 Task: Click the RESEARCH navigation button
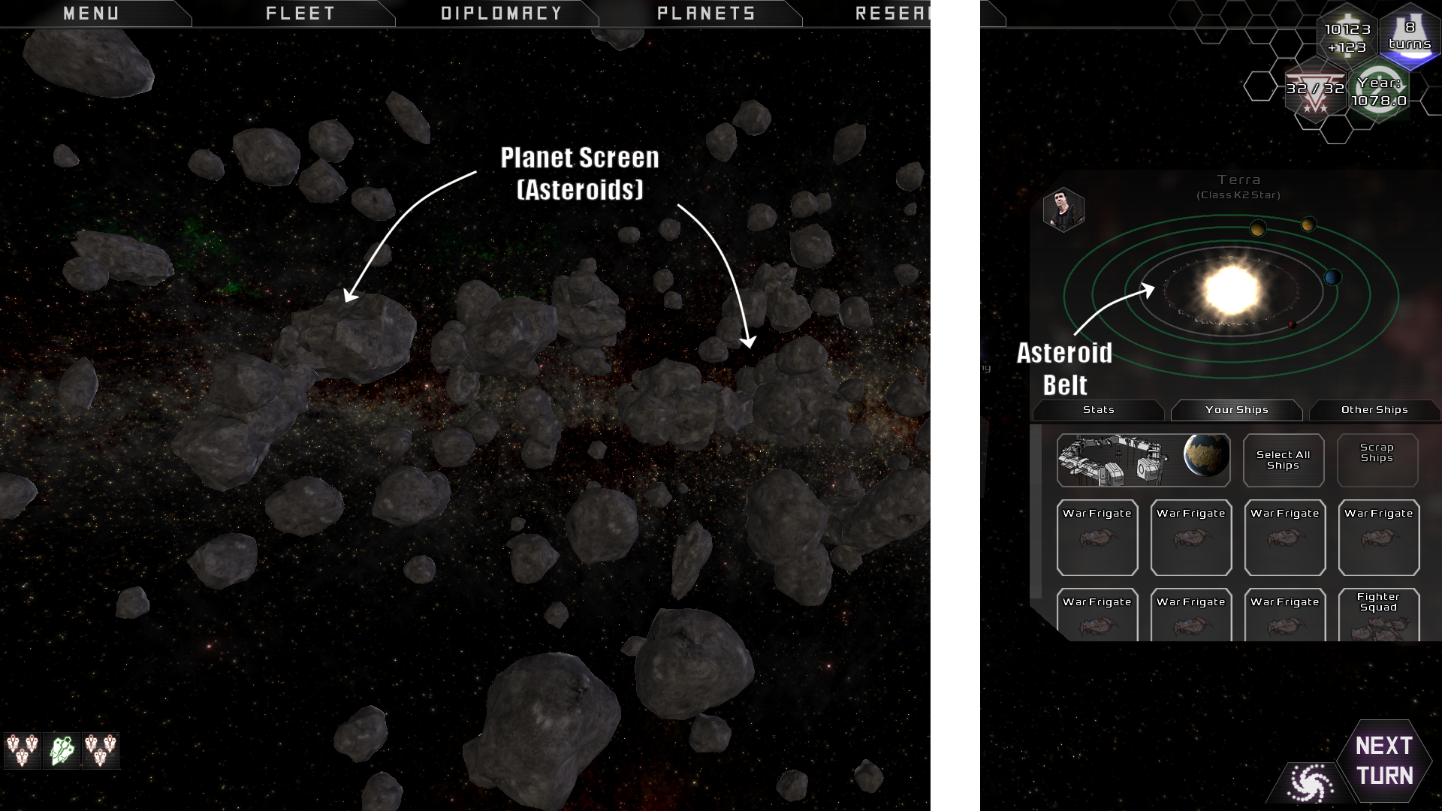891,12
